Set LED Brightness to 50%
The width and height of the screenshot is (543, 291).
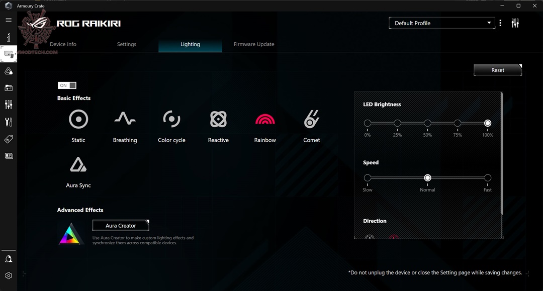[427, 123]
